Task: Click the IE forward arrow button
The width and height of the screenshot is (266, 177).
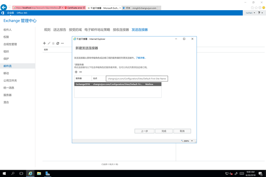Action: pos(10,7)
